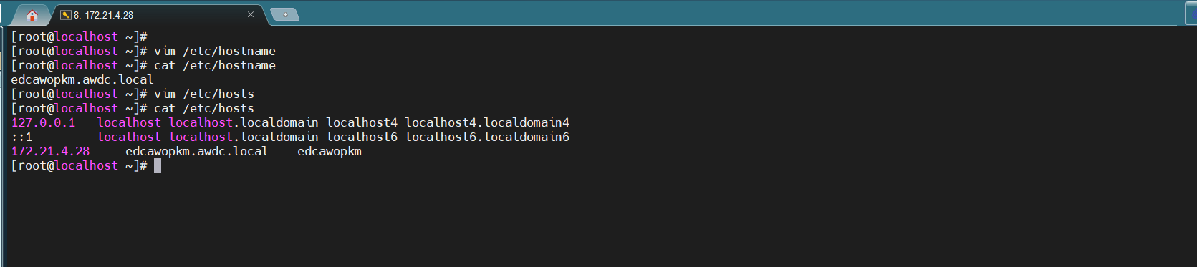This screenshot has width=1197, height=267.
Task: Click the first empty root@localhost prompt line
Action: pos(79,37)
